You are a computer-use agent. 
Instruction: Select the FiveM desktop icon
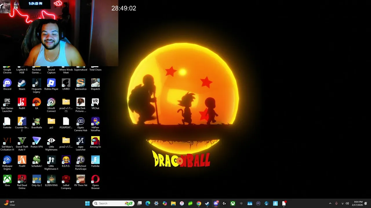coord(22,162)
